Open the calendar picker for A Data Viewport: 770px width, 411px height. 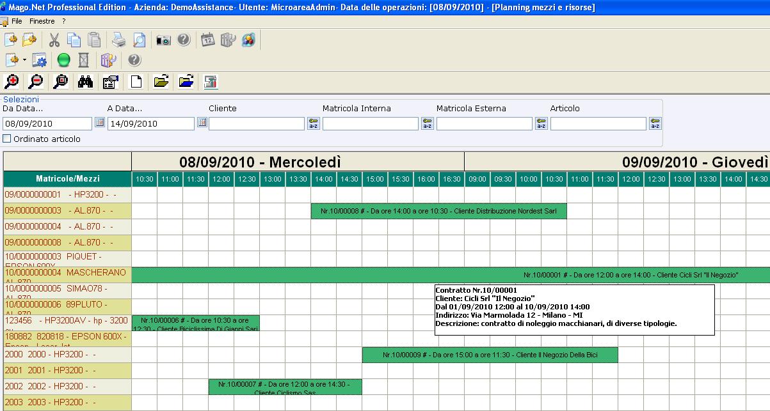pos(202,122)
